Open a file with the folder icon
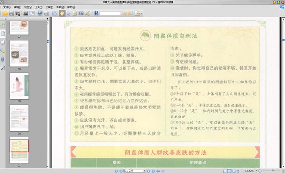The image size is (285, 173). point(5,13)
